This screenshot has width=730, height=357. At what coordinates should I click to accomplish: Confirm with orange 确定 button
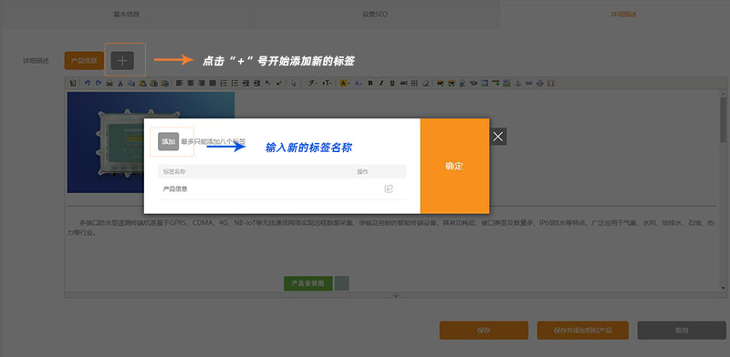coord(454,166)
